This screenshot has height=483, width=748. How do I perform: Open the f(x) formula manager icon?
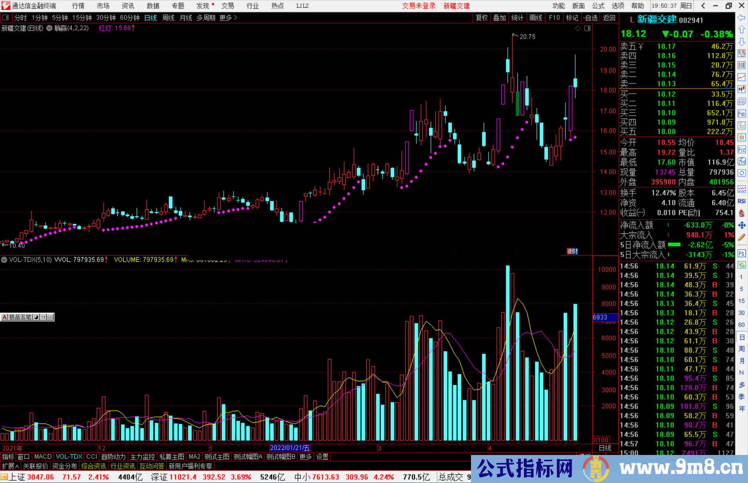pyautogui.click(x=741, y=161)
